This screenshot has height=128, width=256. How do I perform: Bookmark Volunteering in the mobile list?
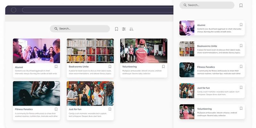241,108
